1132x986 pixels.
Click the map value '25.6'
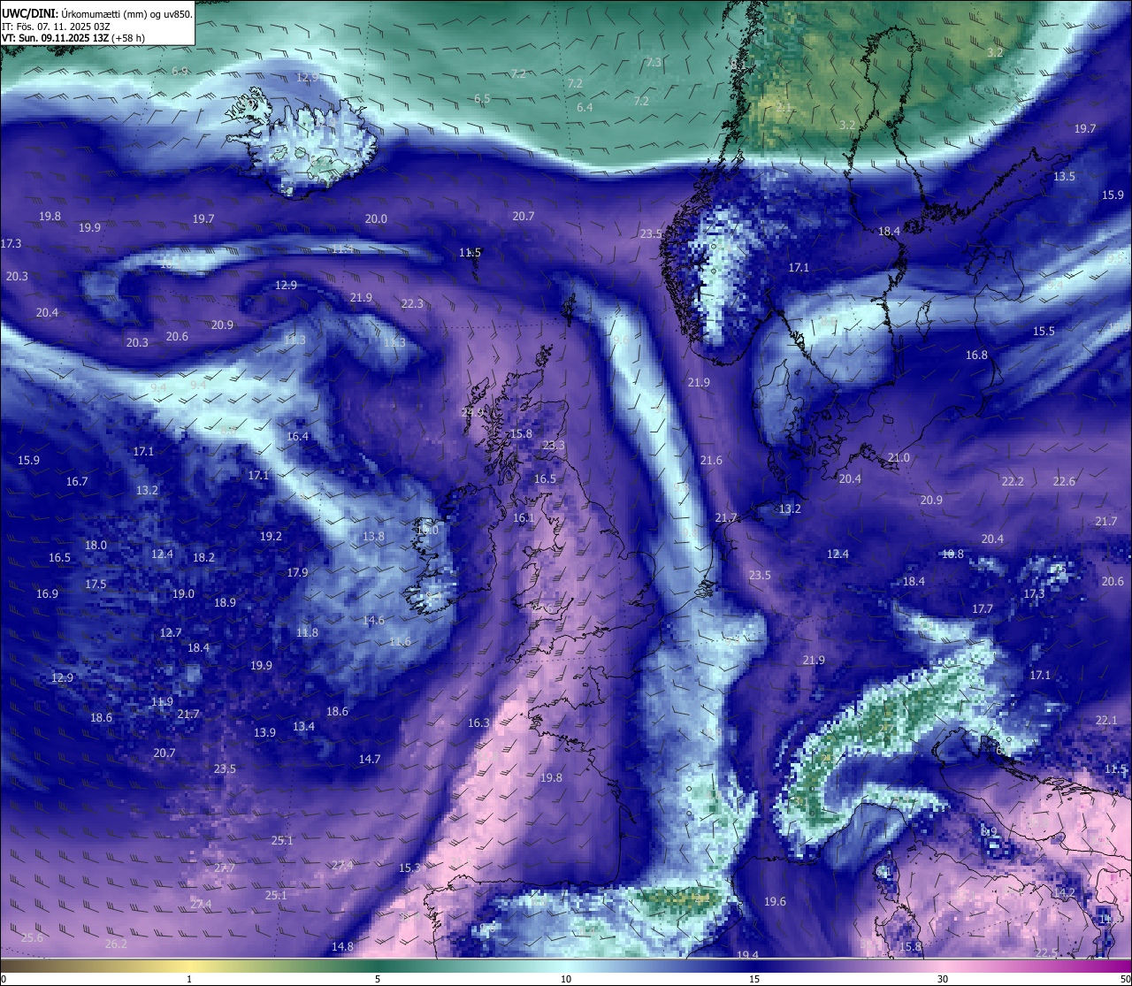click(x=32, y=937)
